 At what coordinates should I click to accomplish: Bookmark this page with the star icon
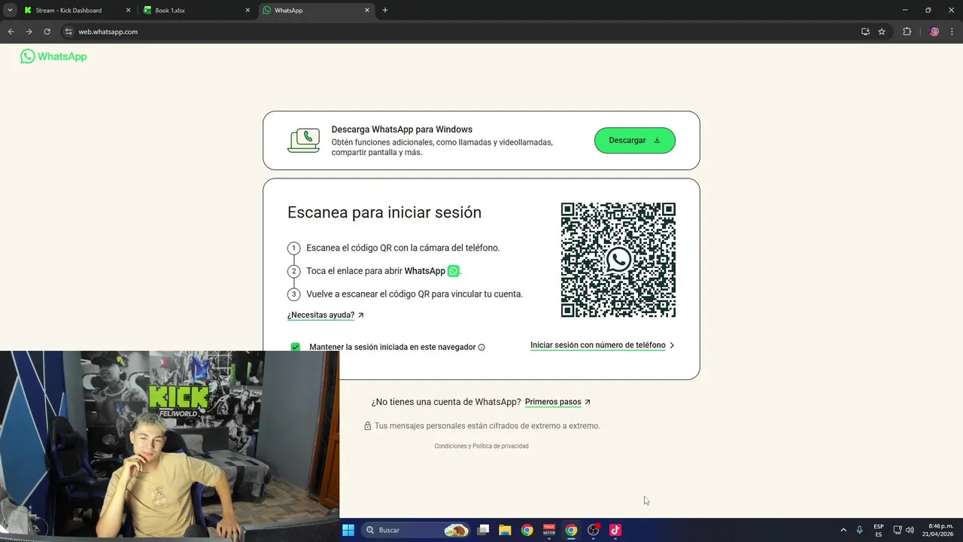pyautogui.click(x=882, y=32)
